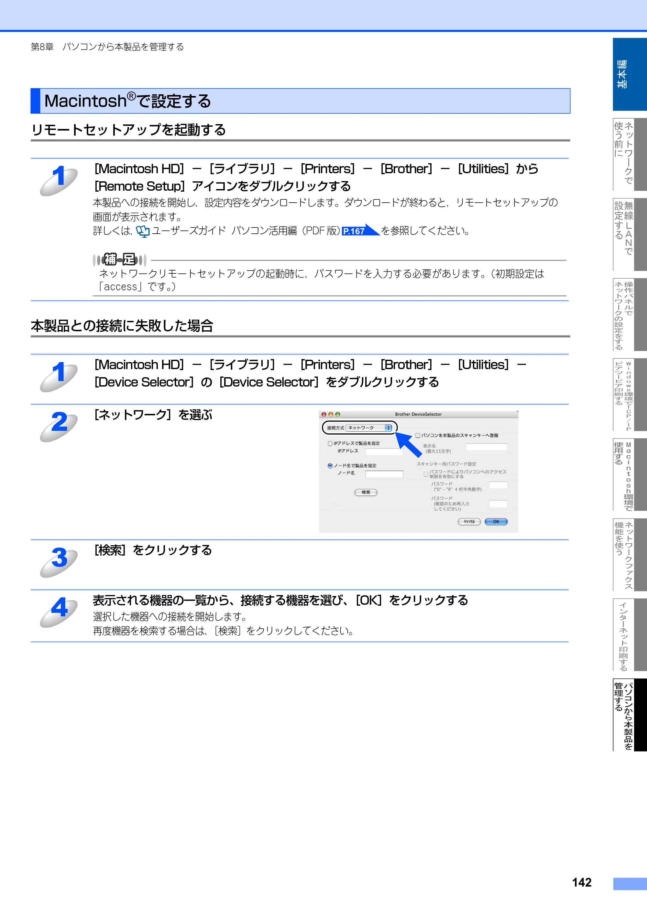Click the red close button of DeviceSelector

pyautogui.click(x=323, y=414)
